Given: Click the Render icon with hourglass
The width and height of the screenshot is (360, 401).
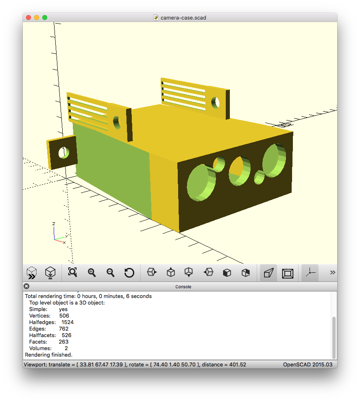Looking at the screenshot, I should 50,272.
